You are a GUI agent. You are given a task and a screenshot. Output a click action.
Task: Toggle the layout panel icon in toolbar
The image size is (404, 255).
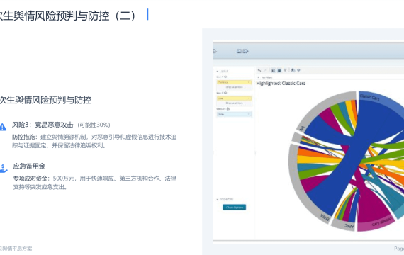[x=273, y=70]
